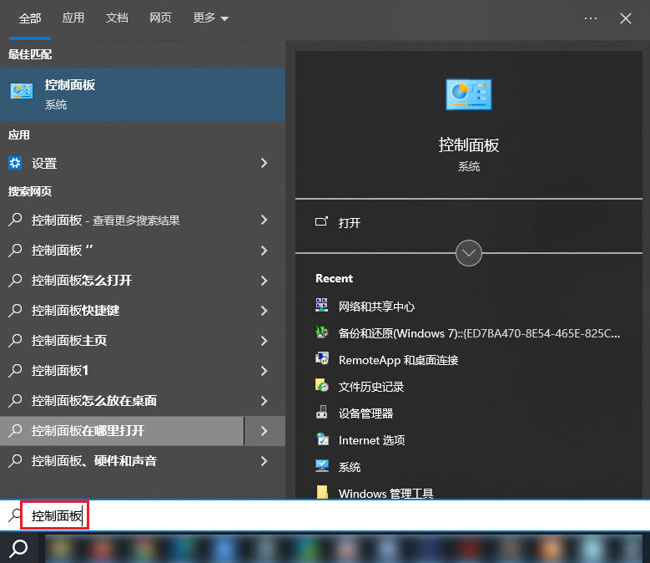Click search icon beside 控制面板、硬件和声音

tap(15, 461)
